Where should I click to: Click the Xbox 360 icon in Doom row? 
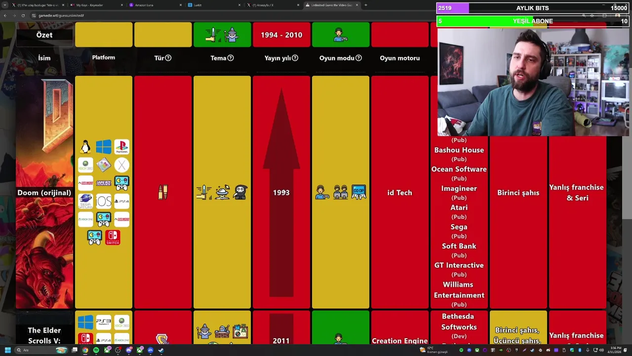click(x=85, y=165)
